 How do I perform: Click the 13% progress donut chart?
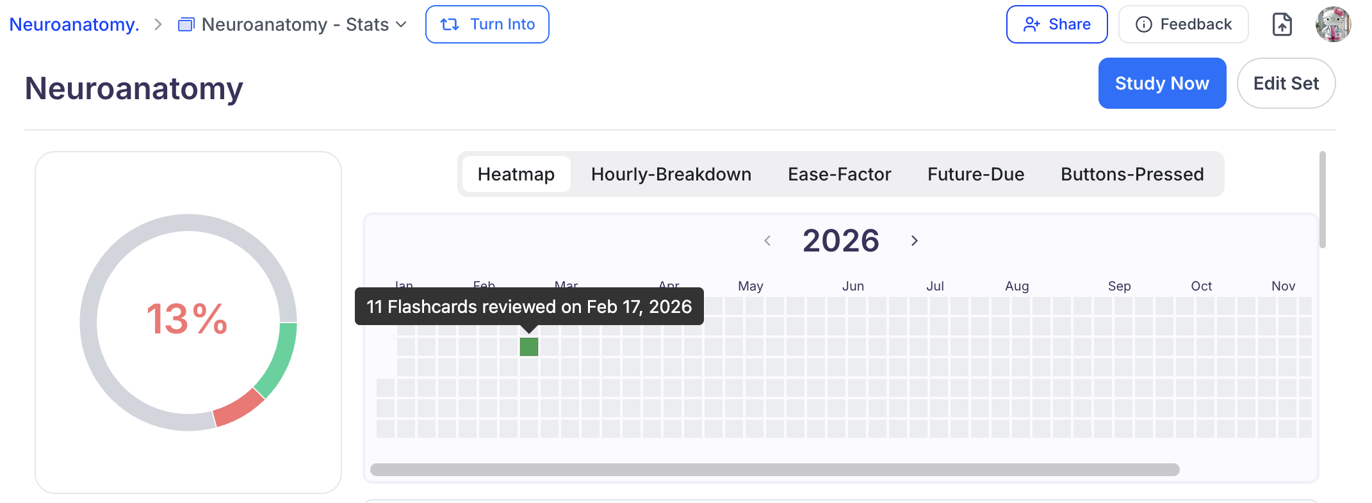pos(187,321)
